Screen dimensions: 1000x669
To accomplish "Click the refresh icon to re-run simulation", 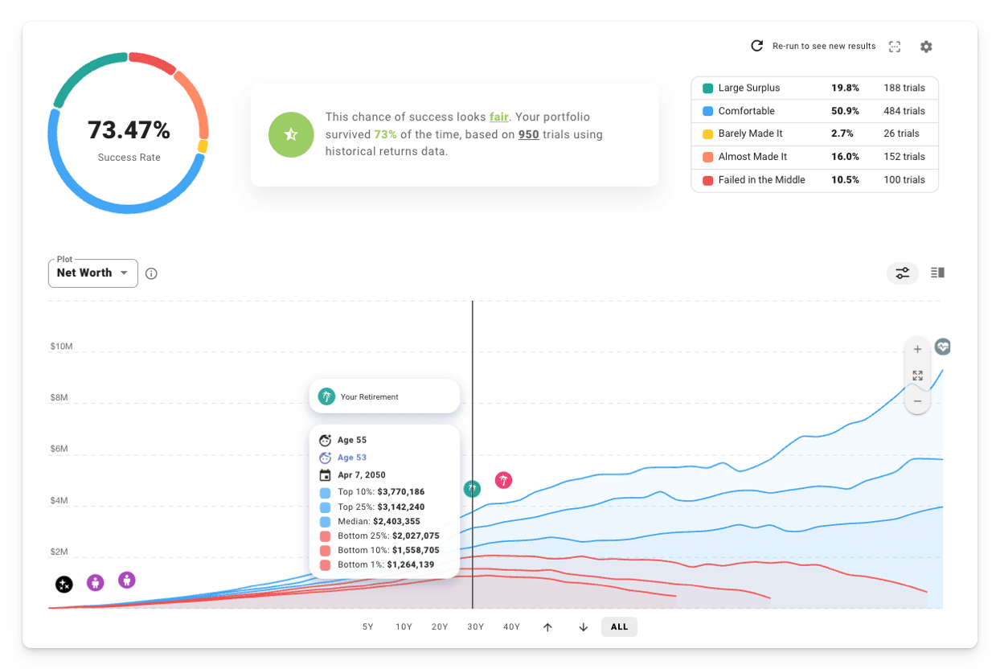I will point(756,46).
